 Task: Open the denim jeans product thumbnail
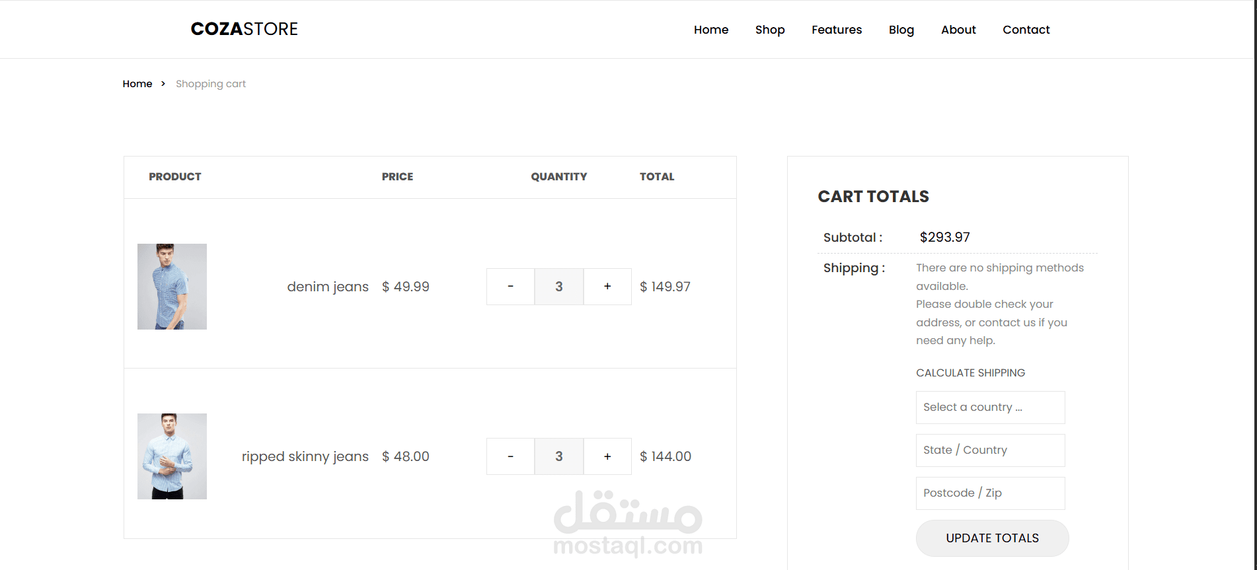(x=172, y=287)
